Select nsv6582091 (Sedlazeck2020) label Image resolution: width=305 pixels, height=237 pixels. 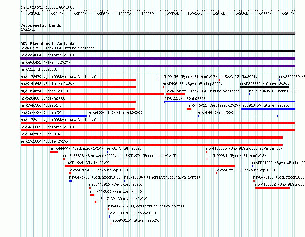pyautogui.click(x=115, y=113)
